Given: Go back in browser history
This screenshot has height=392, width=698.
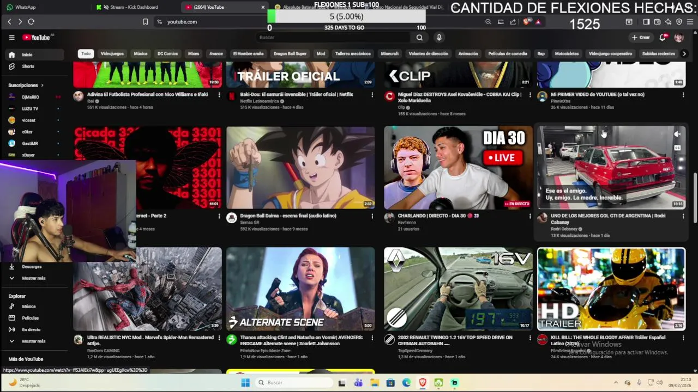Looking at the screenshot, I should point(9,22).
